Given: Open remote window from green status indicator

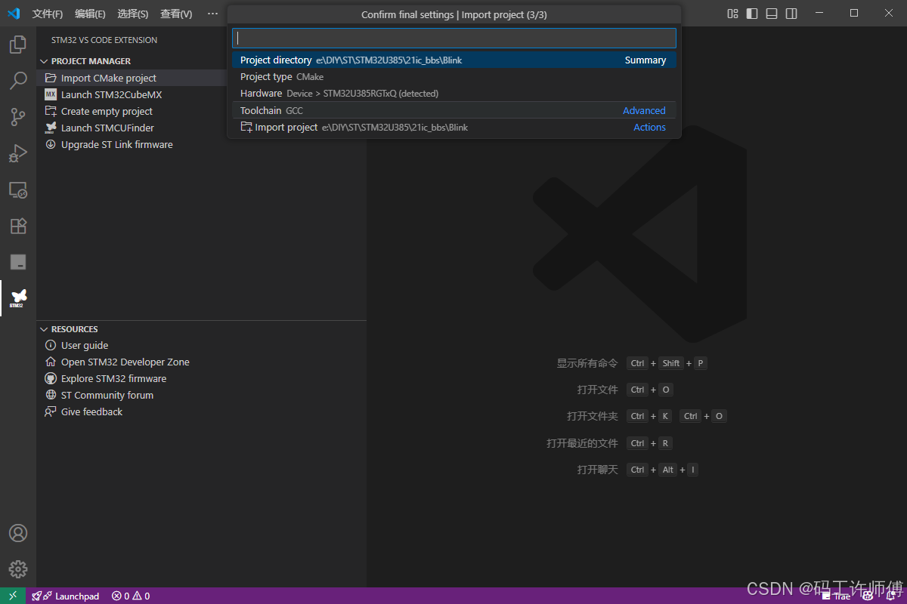Looking at the screenshot, I should pyautogui.click(x=13, y=596).
